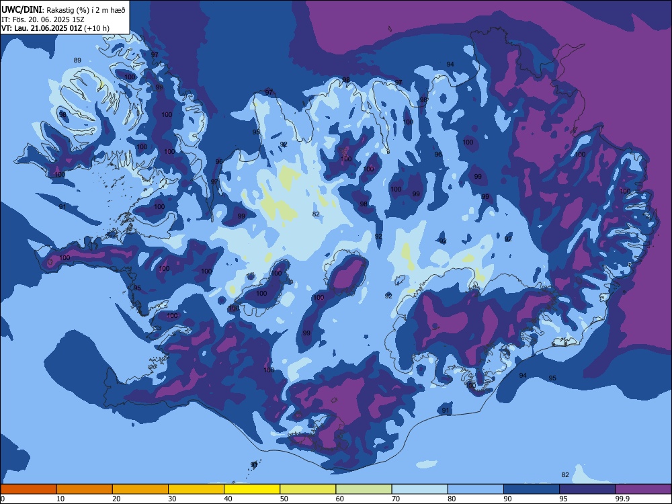Select the purple above-99.9 legend swatch
The width and height of the screenshot is (672, 504).
[643, 489]
